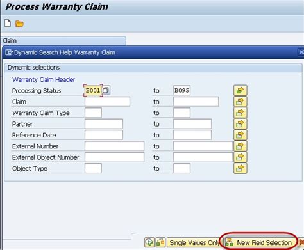Screen dimensions: 304x250
Task: Click the External Object Number label
Action: [46, 157]
